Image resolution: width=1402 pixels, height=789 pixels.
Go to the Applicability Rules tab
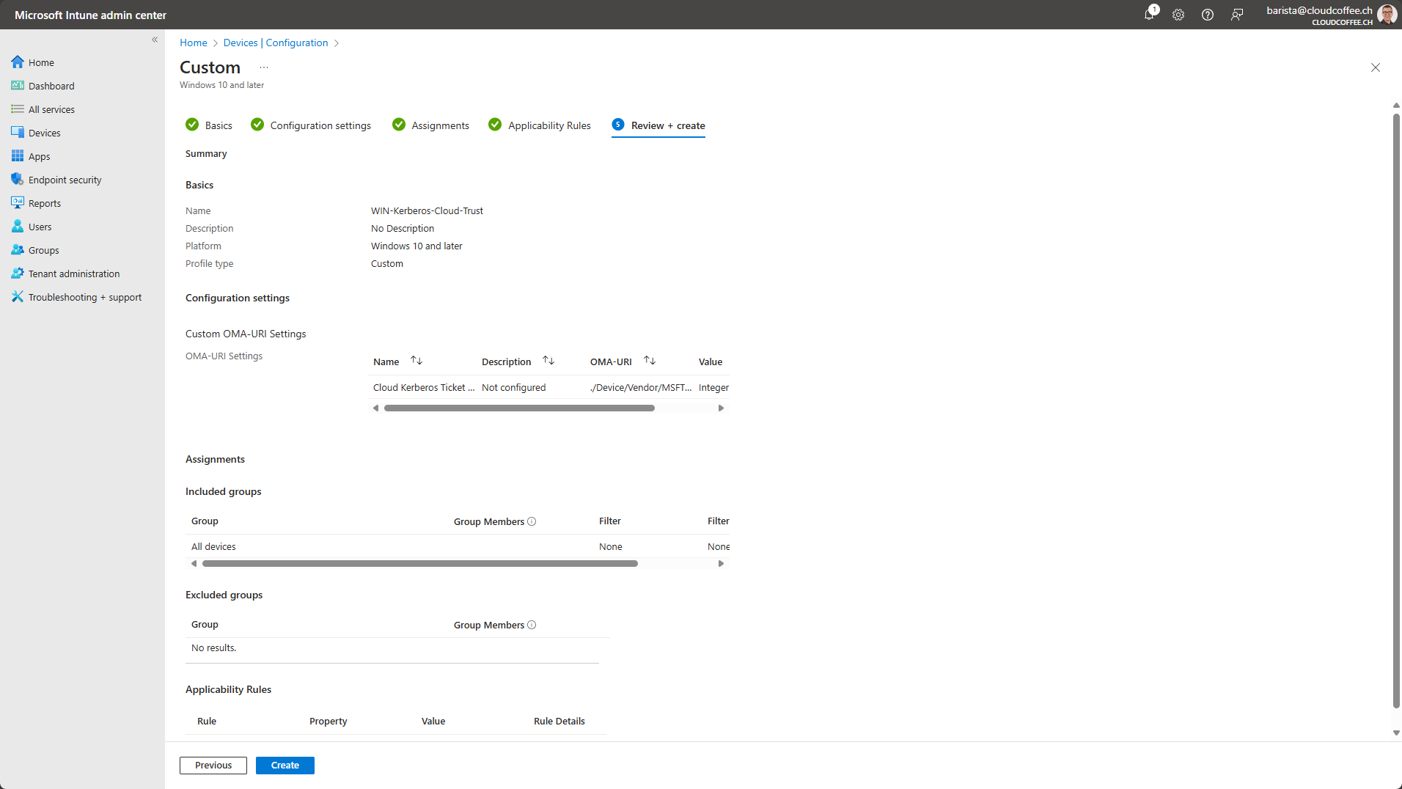(x=549, y=125)
